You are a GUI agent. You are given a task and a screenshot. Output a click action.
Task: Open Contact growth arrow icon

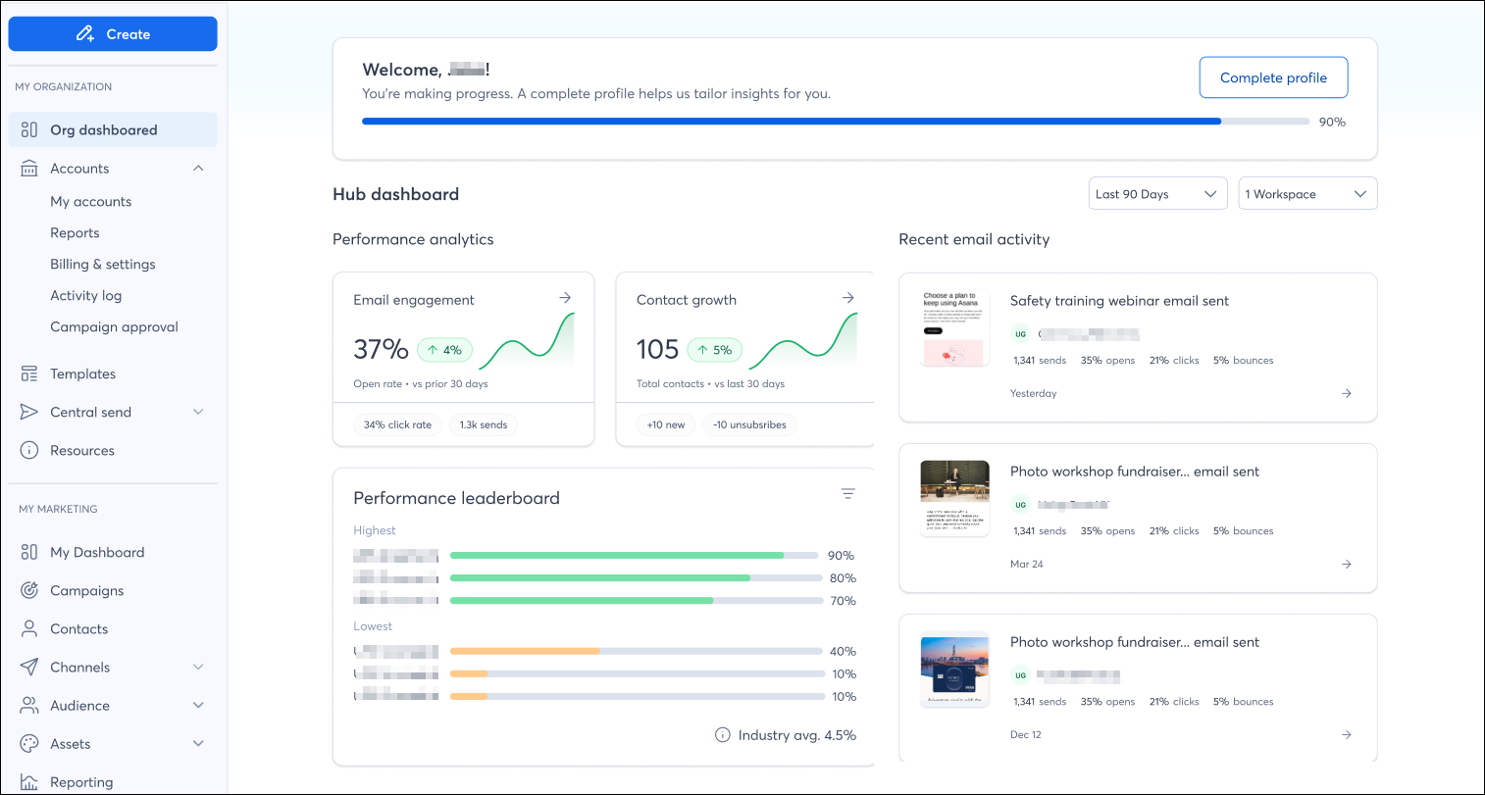pos(848,298)
